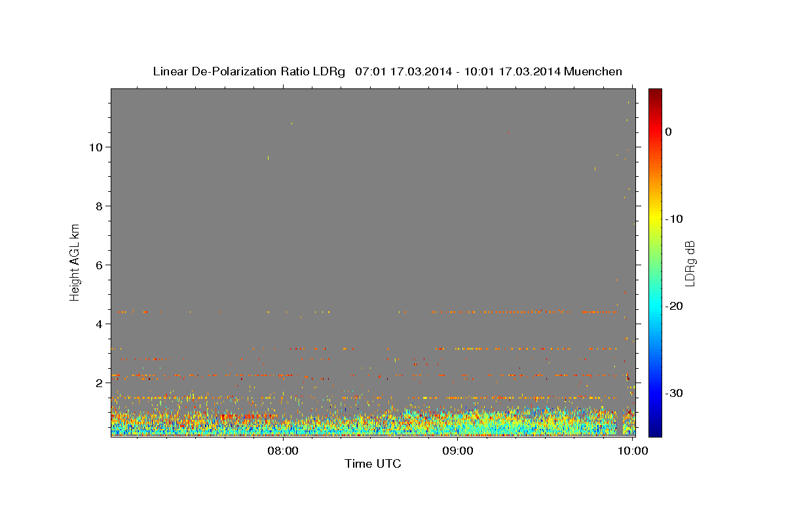The image size is (786, 524).
Task: Select the date range text '07:01 17.03.2014 - 10:01 17.03.2014'
Action: click(x=458, y=71)
